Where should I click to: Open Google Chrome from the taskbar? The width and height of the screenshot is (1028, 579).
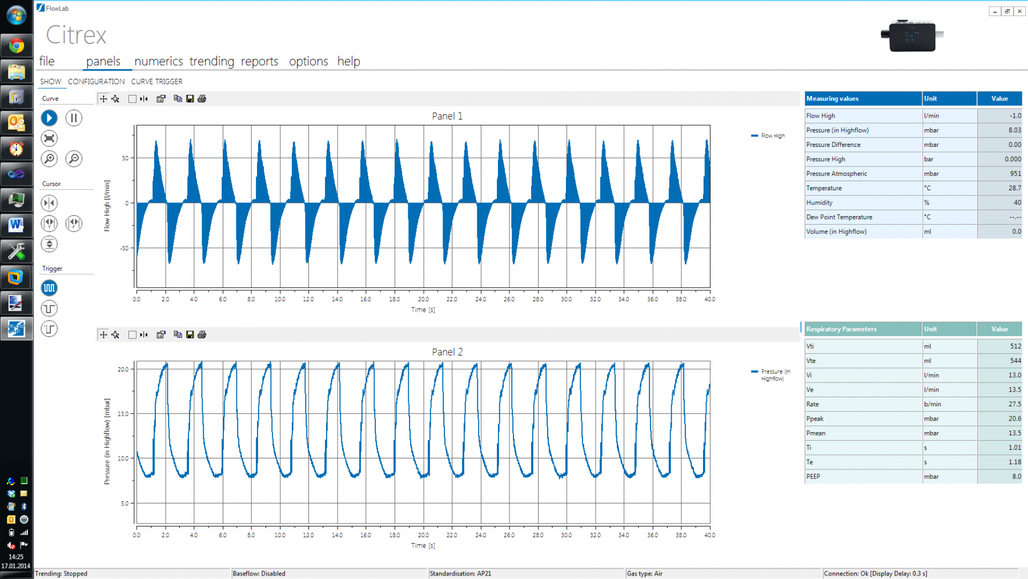17,45
